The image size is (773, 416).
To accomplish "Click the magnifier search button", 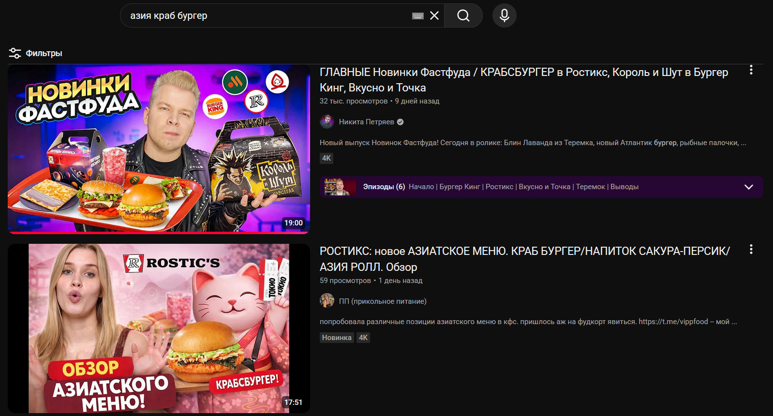I will (463, 15).
